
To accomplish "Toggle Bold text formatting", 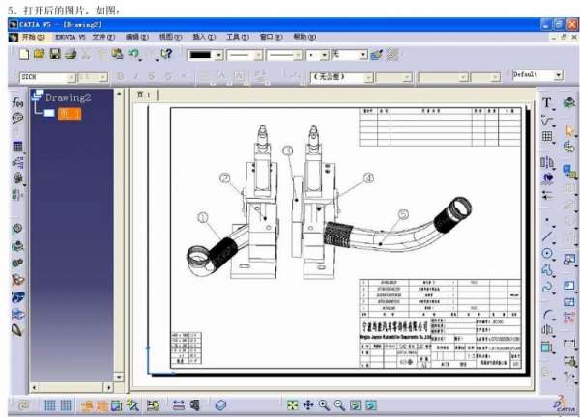I will click(x=120, y=76).
